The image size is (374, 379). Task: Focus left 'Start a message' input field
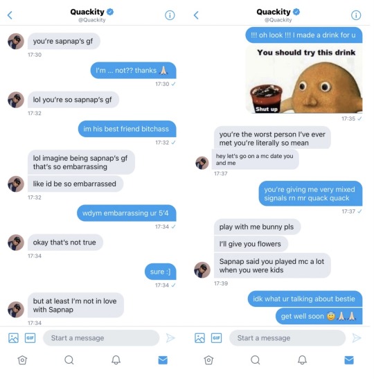(101, 338)
